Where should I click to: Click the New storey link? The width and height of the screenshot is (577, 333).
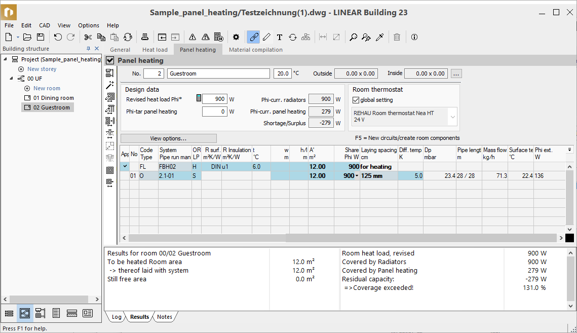pos(42,69)
